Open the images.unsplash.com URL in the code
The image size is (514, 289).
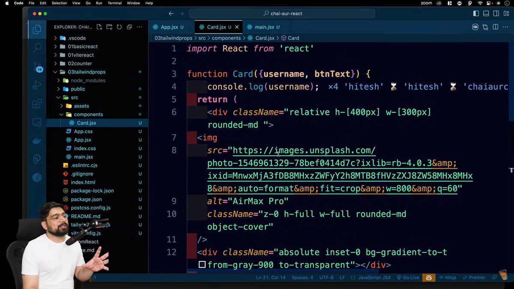point(340,170)
